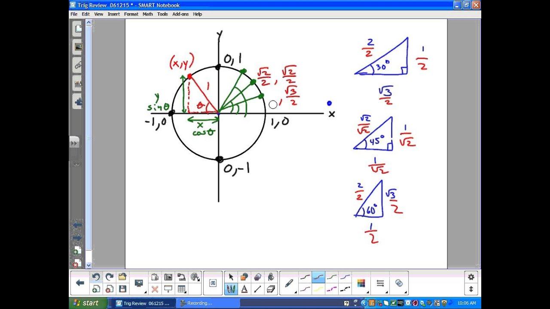
Task: Move the toolbar with the up-down arrow
Action: (x=471, y=289)
